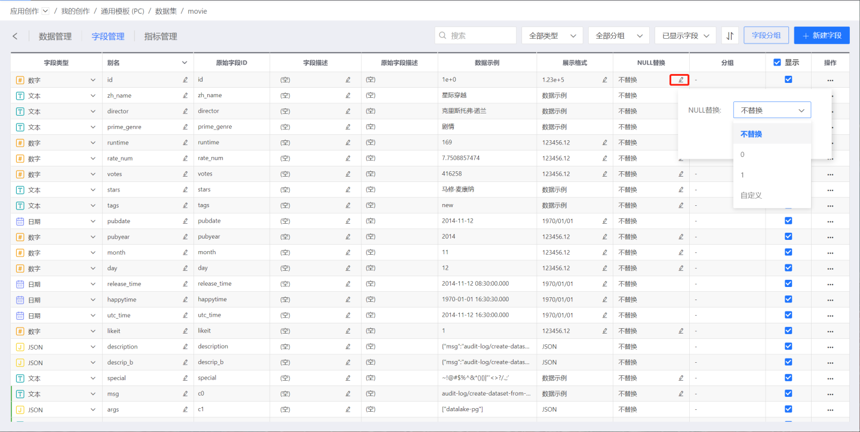Screen dimensions: 860x432
Task: Click alias edit pencil for zh_name row
Action: point(185,95)
